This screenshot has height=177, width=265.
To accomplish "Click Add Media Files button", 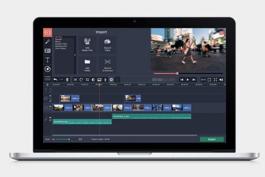I will (x=87, y=45).
